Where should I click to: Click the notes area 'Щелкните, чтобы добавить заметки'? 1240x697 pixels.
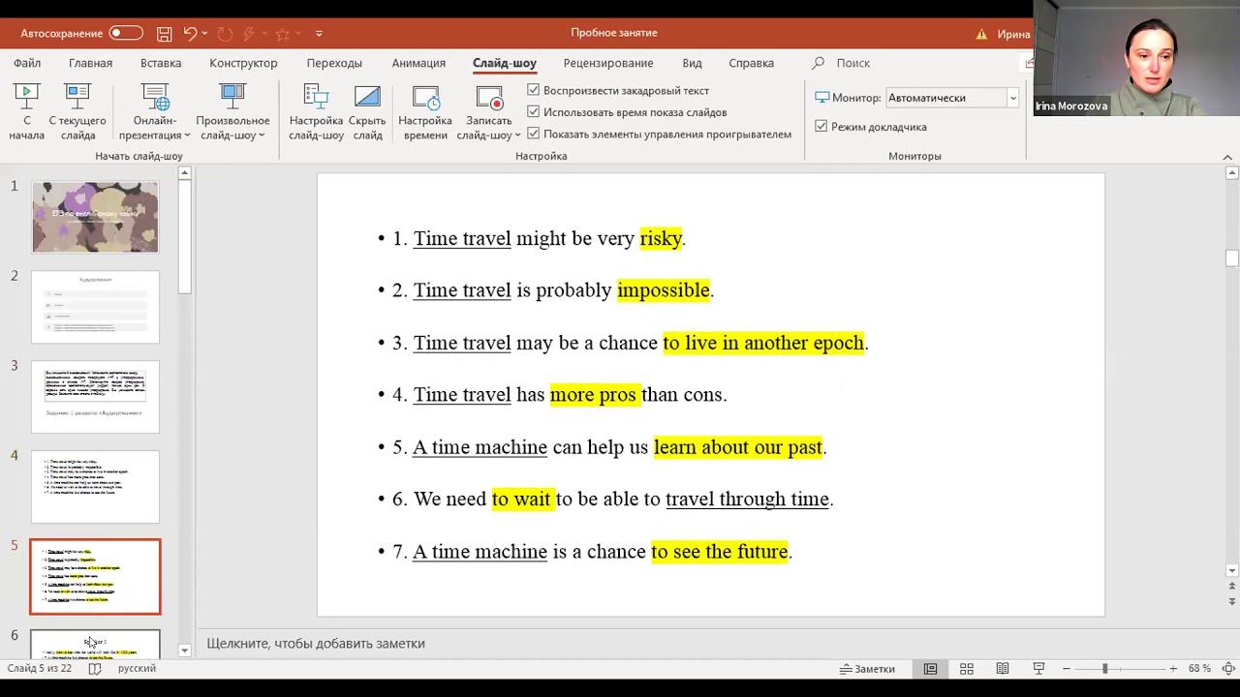tap(316, 643)
